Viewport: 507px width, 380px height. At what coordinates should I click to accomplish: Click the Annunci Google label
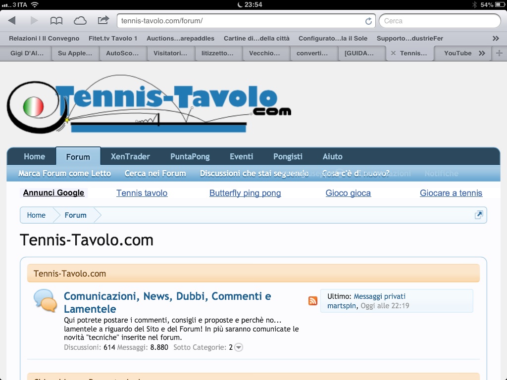53,193
